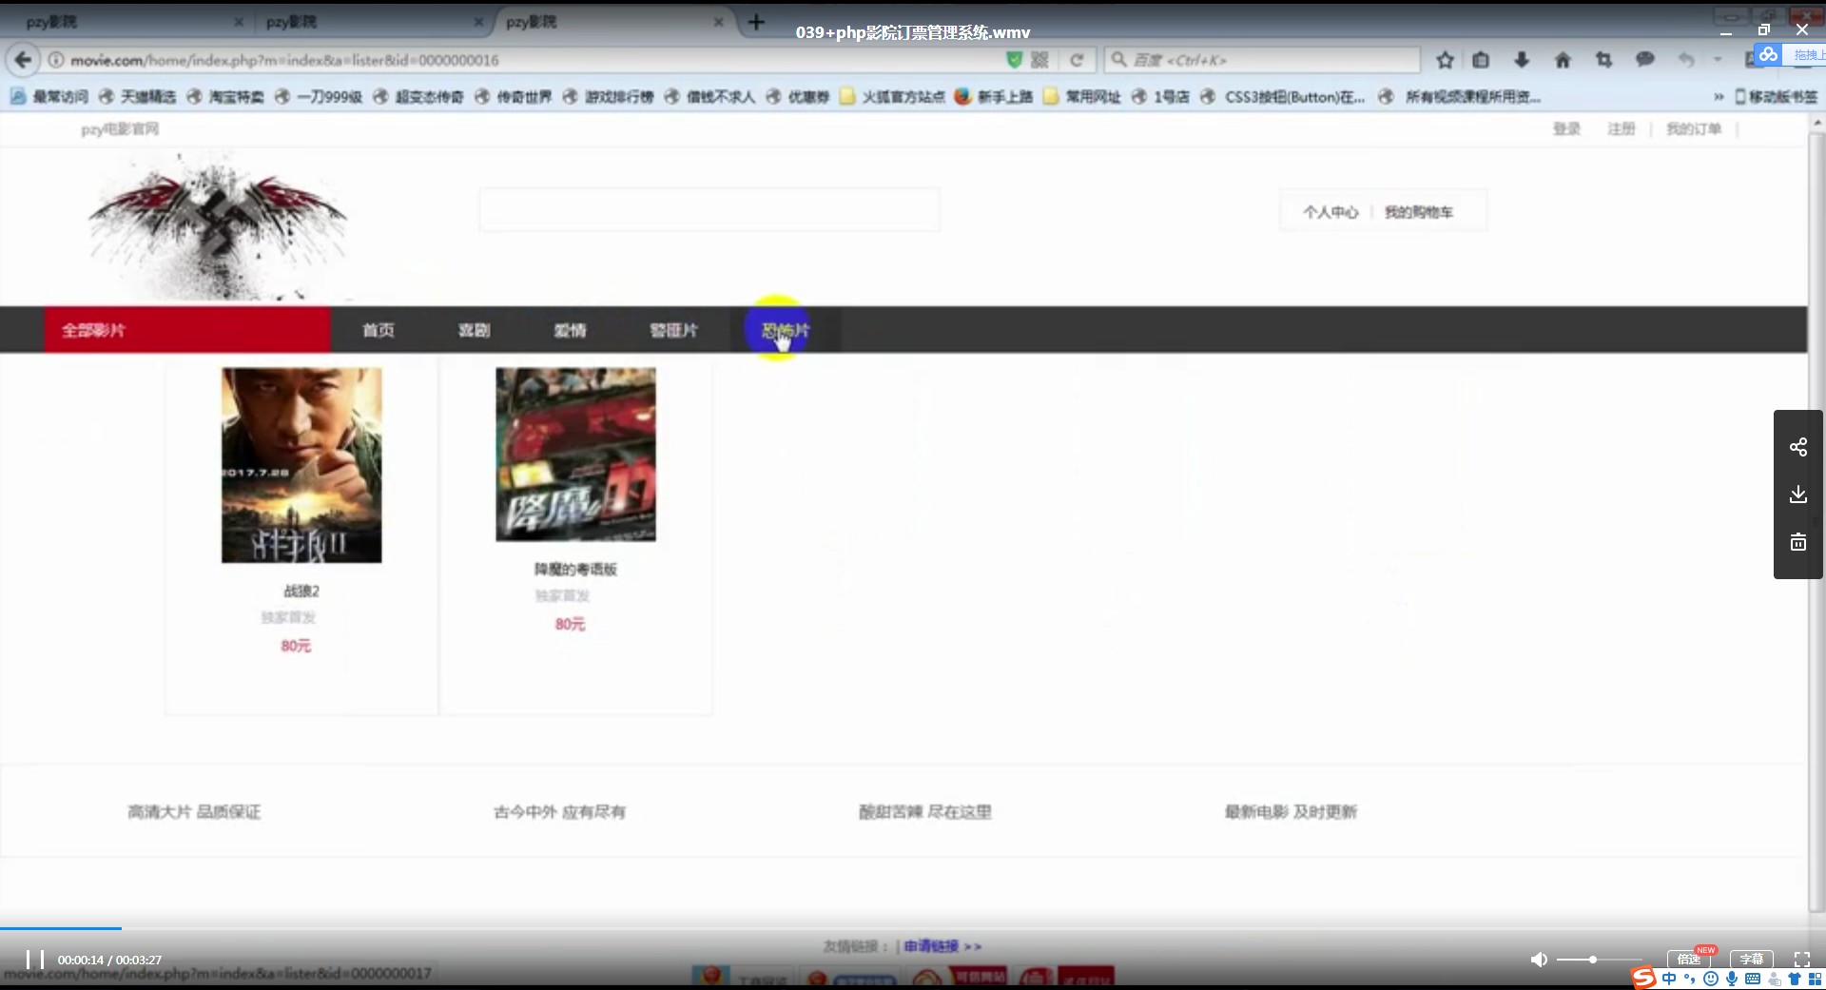Open the 最常访问 bookmark
The height and width of the screenshot is (990, 1826).
(x=49, y=96)
